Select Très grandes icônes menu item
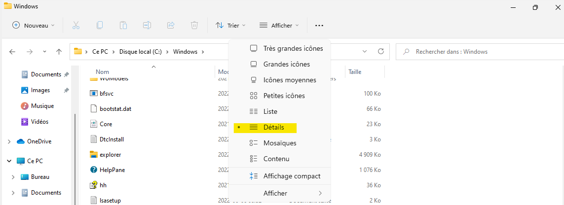The width and height of the screenshot is (564, 205). pos(293,48)
